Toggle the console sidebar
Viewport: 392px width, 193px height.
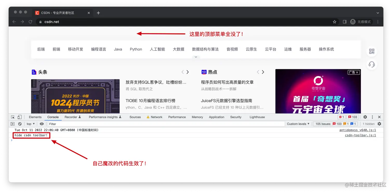(x=12, y=124)
